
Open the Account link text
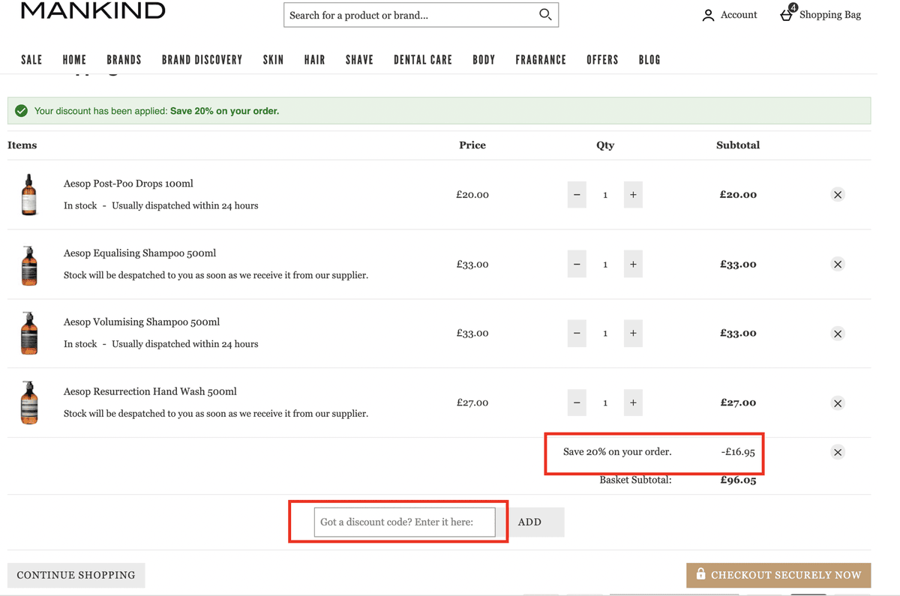pyautogui.click(x=739, y=15)
